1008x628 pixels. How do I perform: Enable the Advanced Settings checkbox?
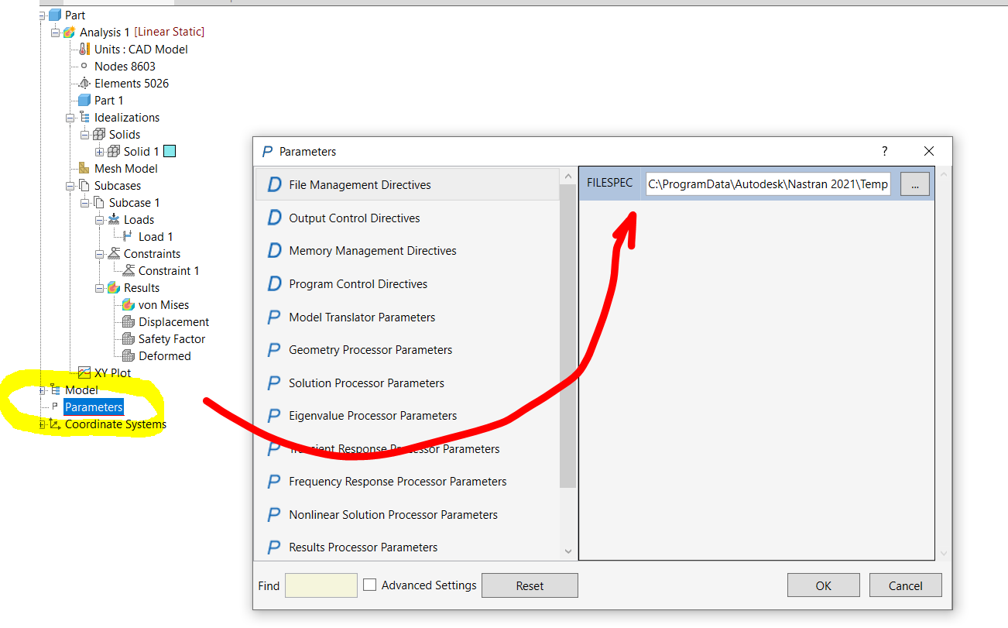pos(369,585)
